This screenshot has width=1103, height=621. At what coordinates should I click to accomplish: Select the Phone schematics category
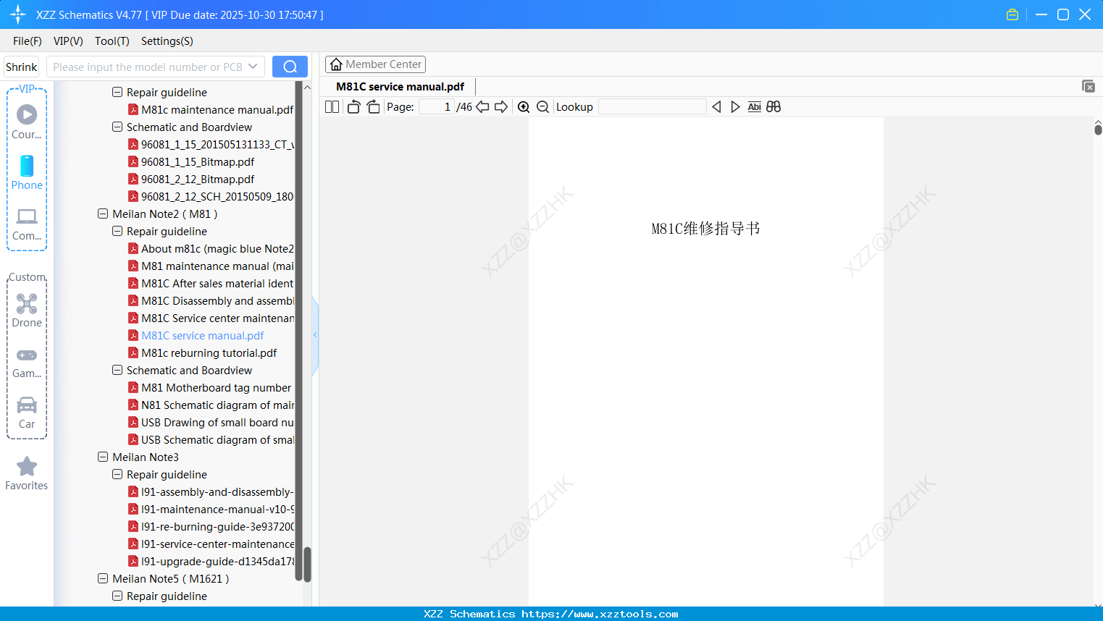tap(27, 172)
